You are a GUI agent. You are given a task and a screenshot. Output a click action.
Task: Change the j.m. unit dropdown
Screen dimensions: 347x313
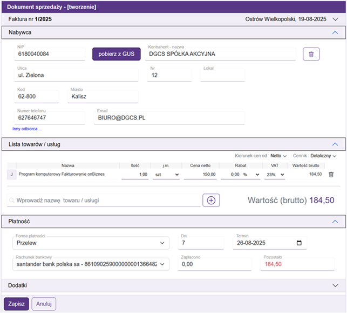point(166,175)
